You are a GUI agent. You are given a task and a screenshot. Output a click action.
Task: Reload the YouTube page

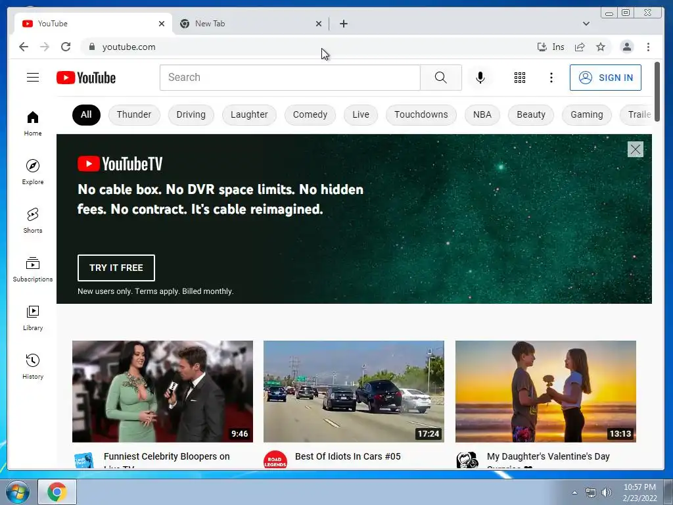(66, 47)
